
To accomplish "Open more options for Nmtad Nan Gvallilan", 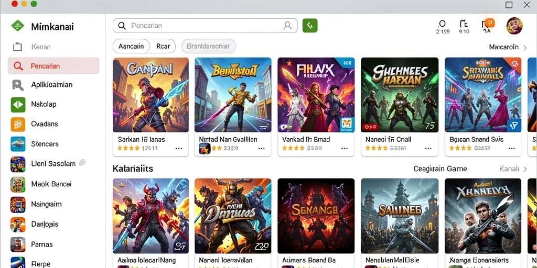I will click(262, 148).
